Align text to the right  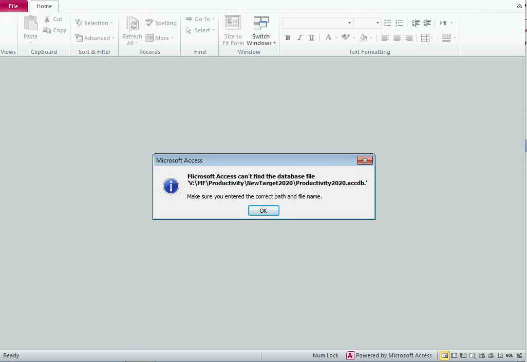click(x=409, y=38)
